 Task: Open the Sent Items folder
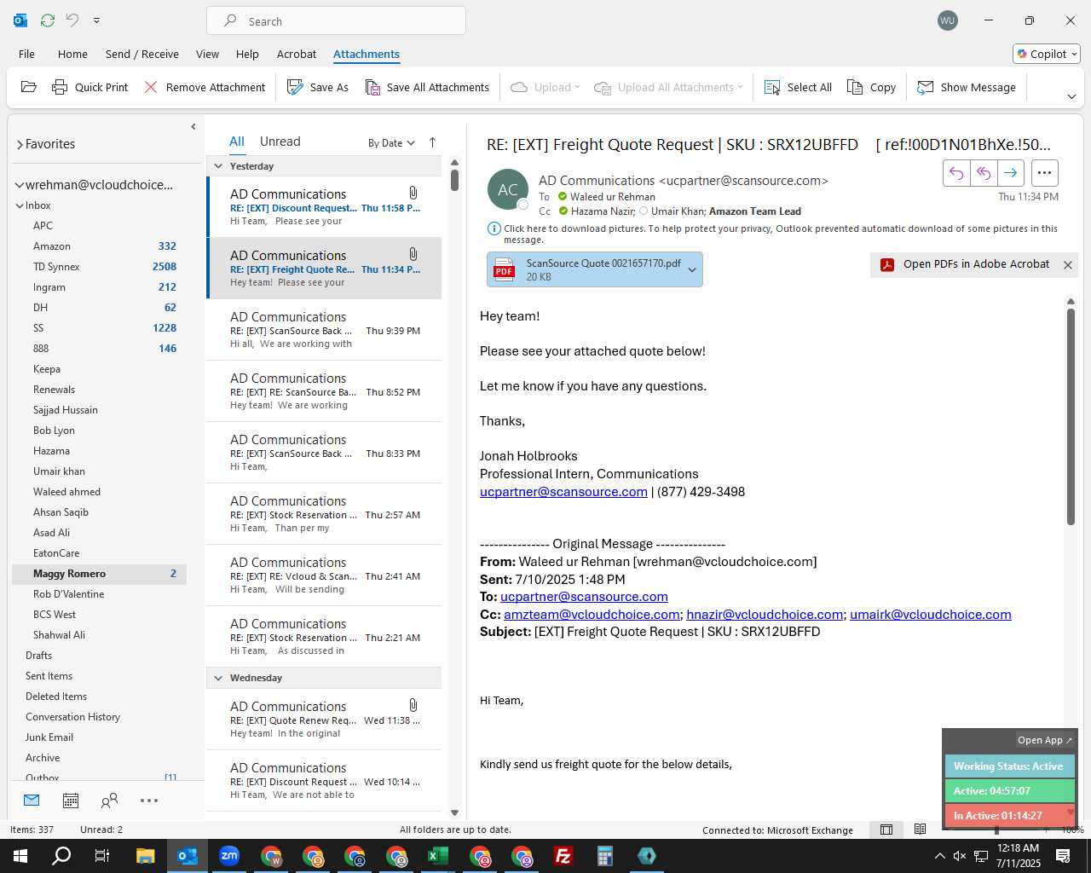pyautogui.click(x=99, y=676)
